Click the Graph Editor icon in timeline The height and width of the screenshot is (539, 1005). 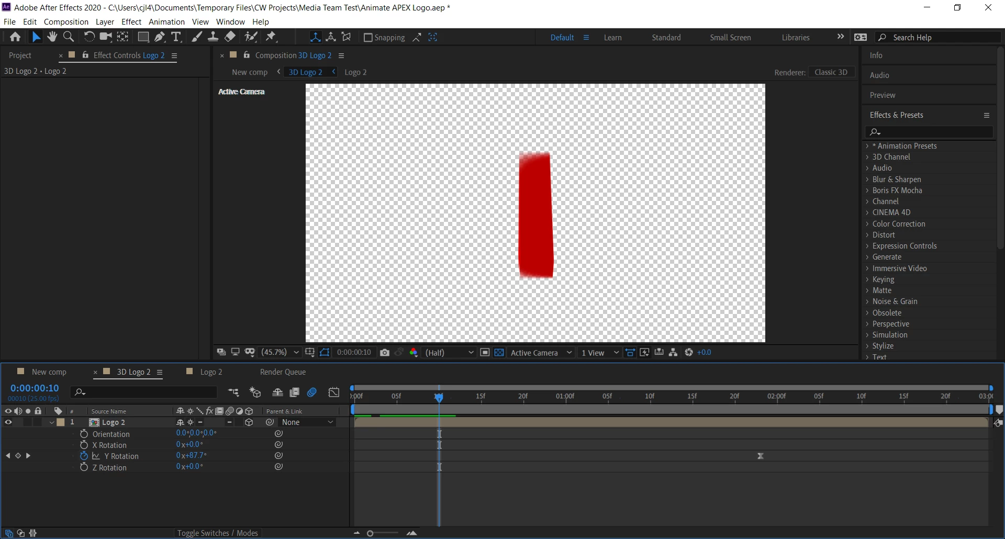(334, 392)
